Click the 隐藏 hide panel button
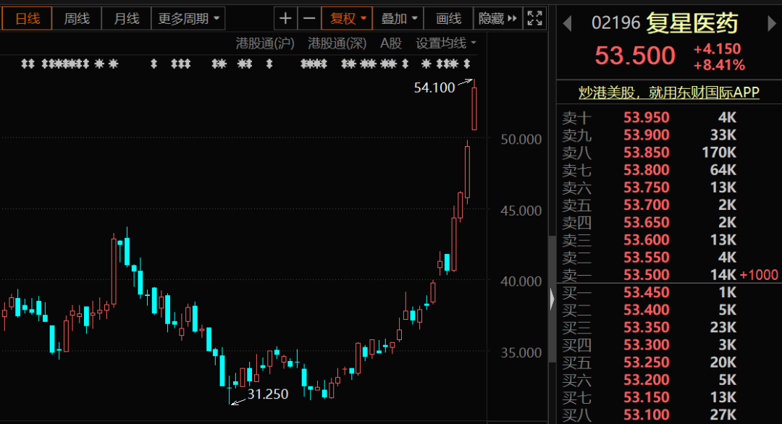Image resolution: width=782 pixels, height=424 pixels. tap(497, 18)
